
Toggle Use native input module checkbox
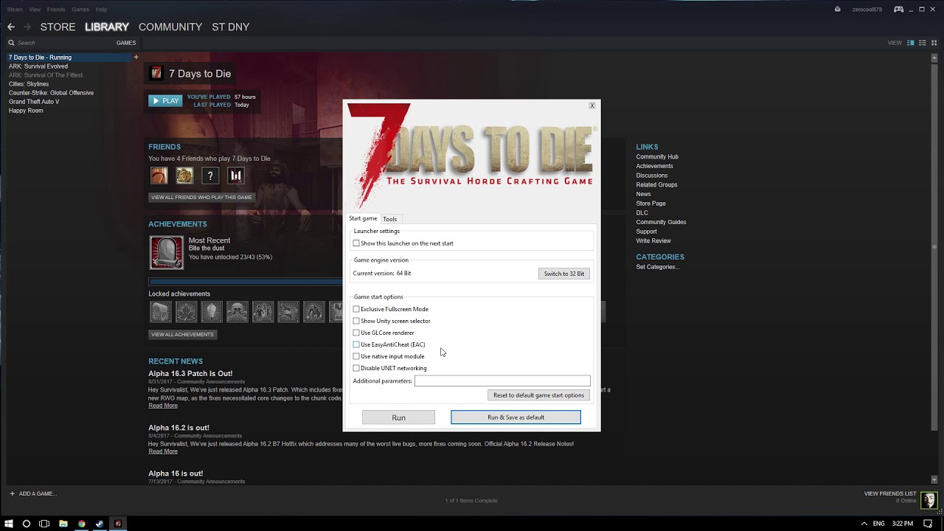coord(356,356)
